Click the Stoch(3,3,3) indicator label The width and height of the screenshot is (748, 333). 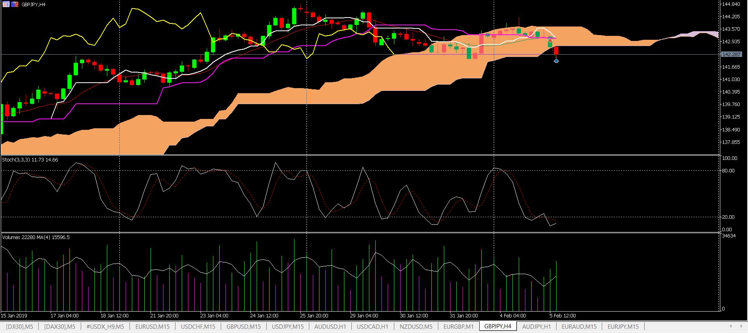[30, 160]
